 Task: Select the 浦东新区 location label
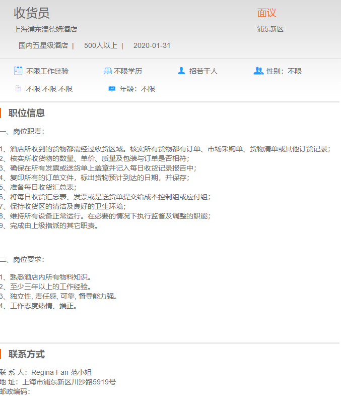point(270,29)
